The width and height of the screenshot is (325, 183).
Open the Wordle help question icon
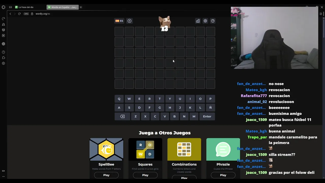(213, 21)
